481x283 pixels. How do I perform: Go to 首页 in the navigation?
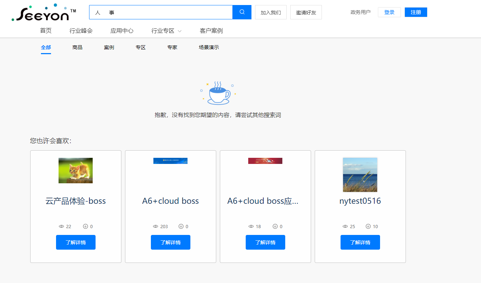pos(46,31)
